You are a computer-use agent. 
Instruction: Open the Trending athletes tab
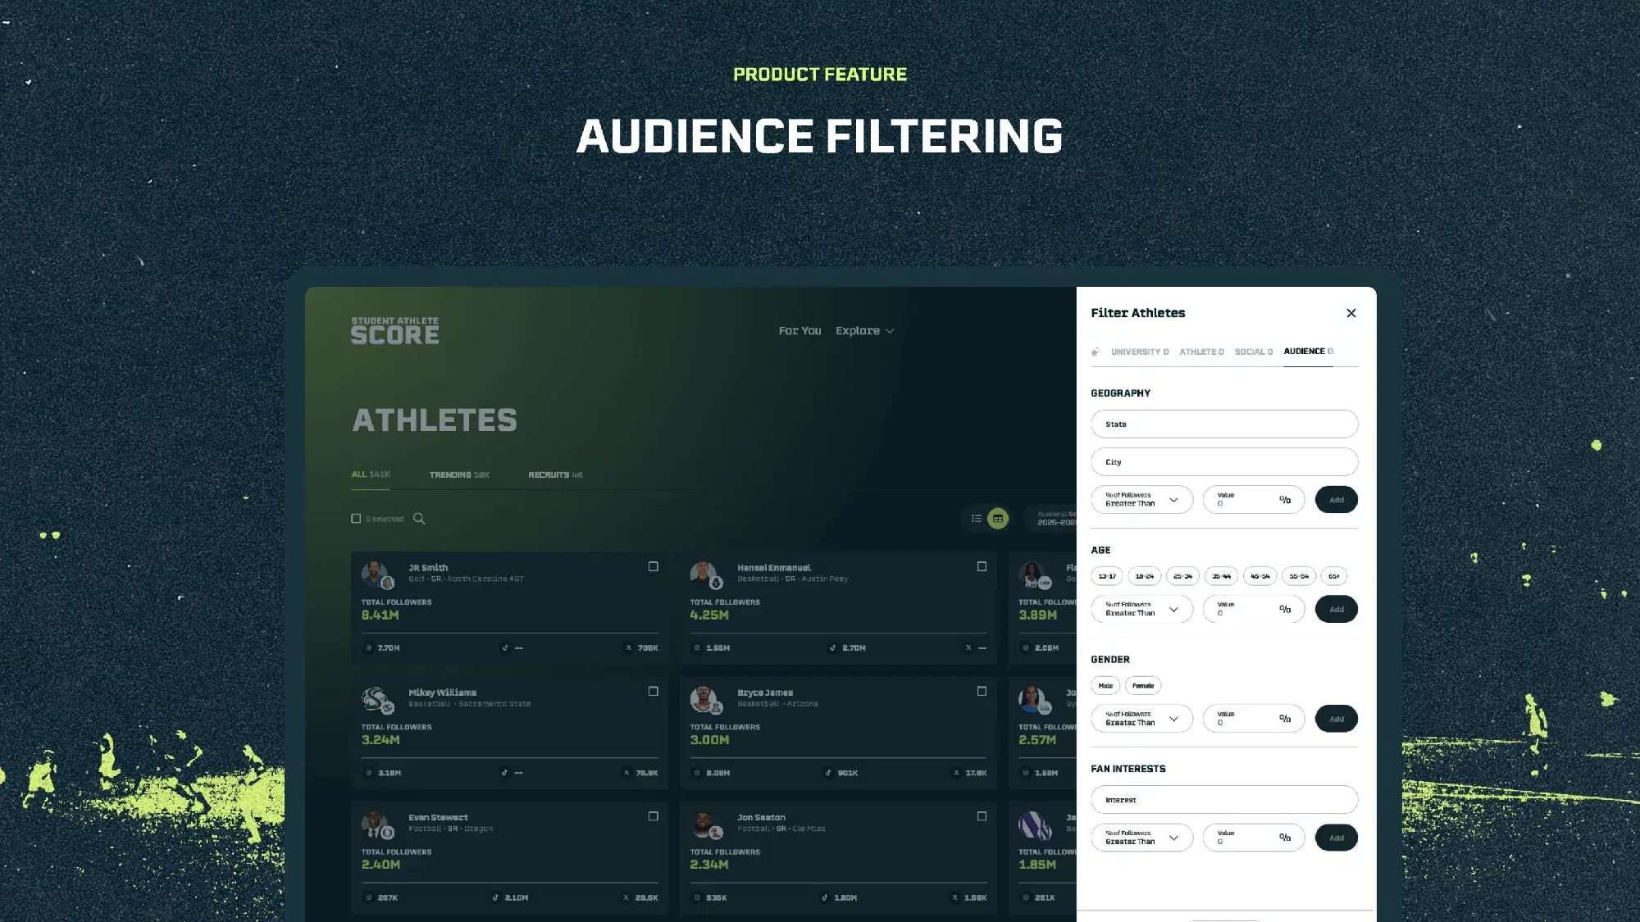tap(459, 475)
